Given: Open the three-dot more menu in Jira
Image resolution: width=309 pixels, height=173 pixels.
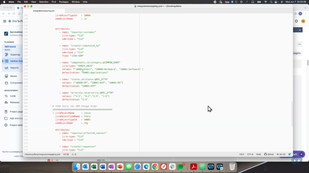Looking at the screenshot, I should [300, 44].
